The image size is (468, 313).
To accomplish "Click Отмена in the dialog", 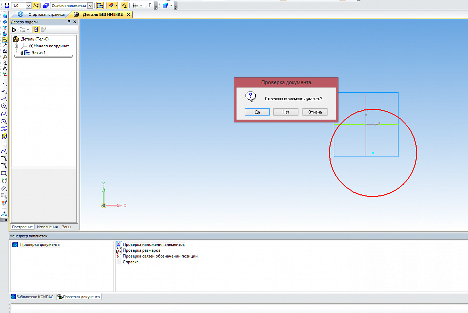I will (315, 112).
